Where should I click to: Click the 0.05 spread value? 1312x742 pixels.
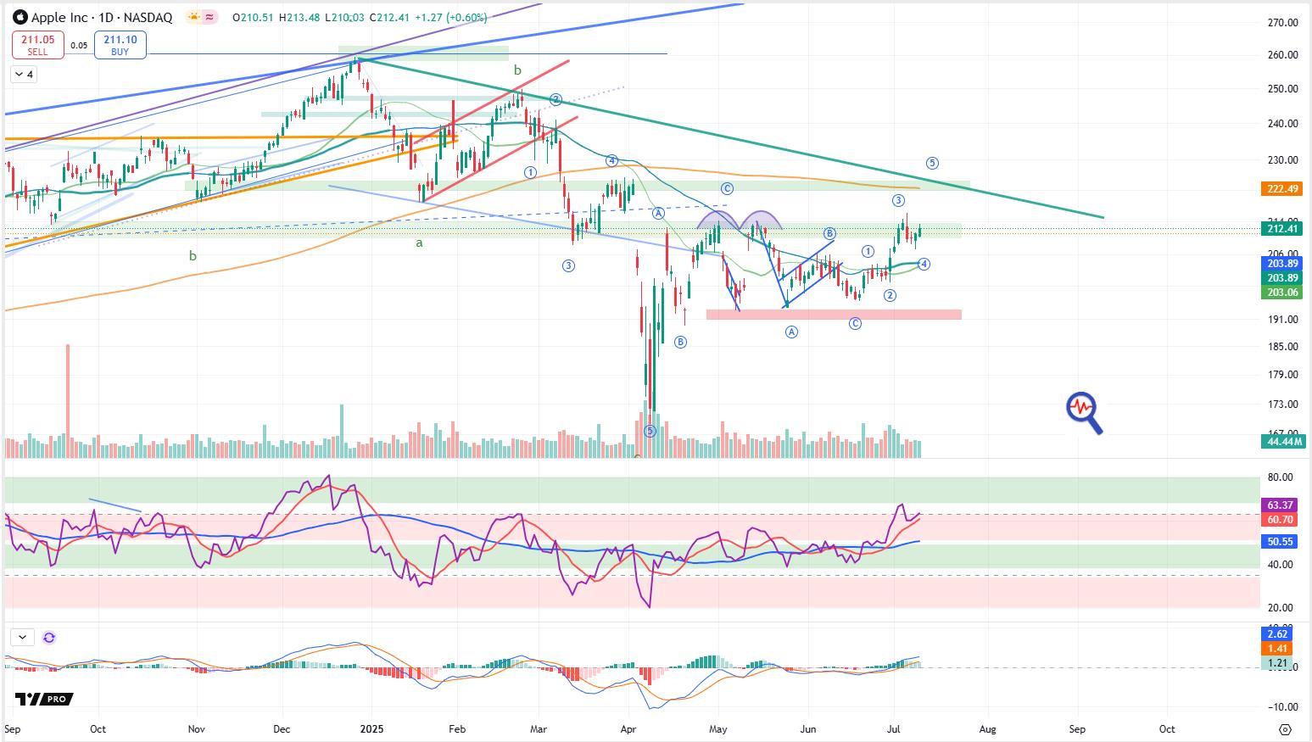79,46
